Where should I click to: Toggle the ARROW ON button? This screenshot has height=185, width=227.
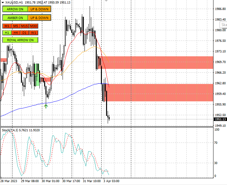(15, 9)
